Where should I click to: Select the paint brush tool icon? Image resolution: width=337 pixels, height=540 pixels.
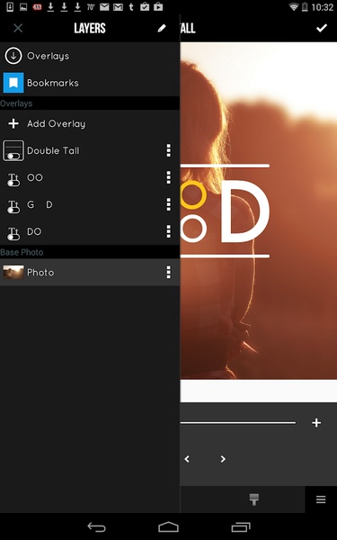254,499
